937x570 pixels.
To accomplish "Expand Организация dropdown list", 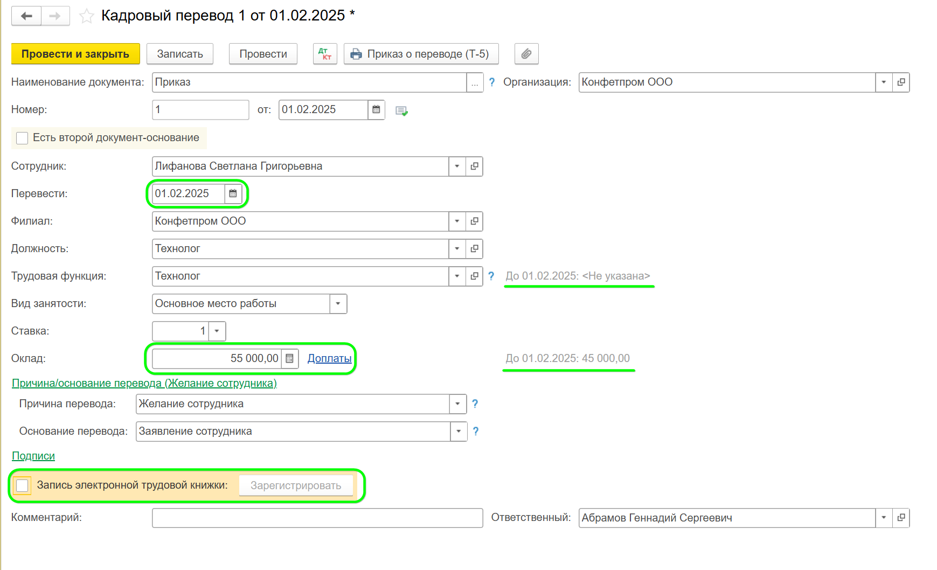I will [884, 82].
